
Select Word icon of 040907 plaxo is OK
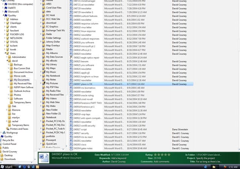pyautogui.click(x=71, y=84)
